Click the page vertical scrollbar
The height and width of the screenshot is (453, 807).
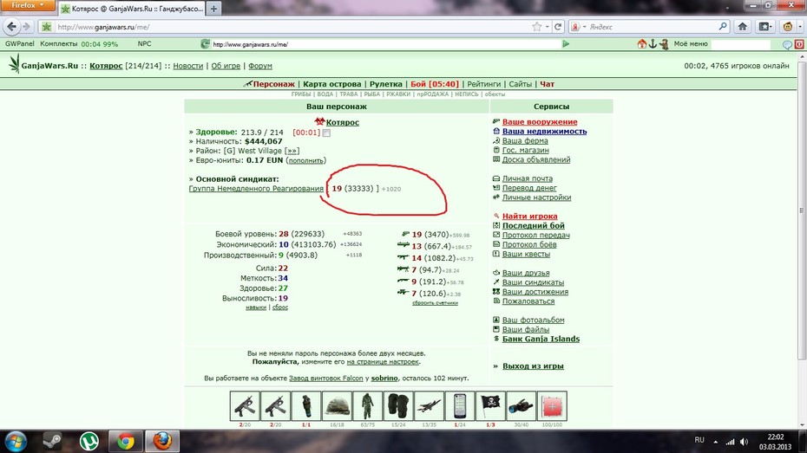pyautogui.click(x=802, y=210)
